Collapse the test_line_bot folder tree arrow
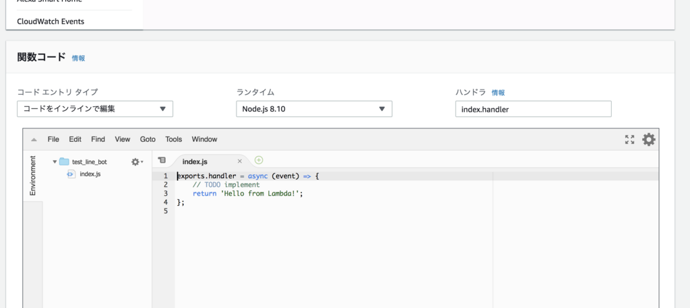Viewport: 690px width, 308px height. 55,161
